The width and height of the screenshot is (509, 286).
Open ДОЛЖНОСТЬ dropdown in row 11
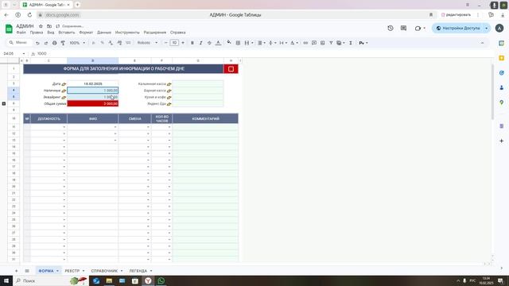[64, 127]
